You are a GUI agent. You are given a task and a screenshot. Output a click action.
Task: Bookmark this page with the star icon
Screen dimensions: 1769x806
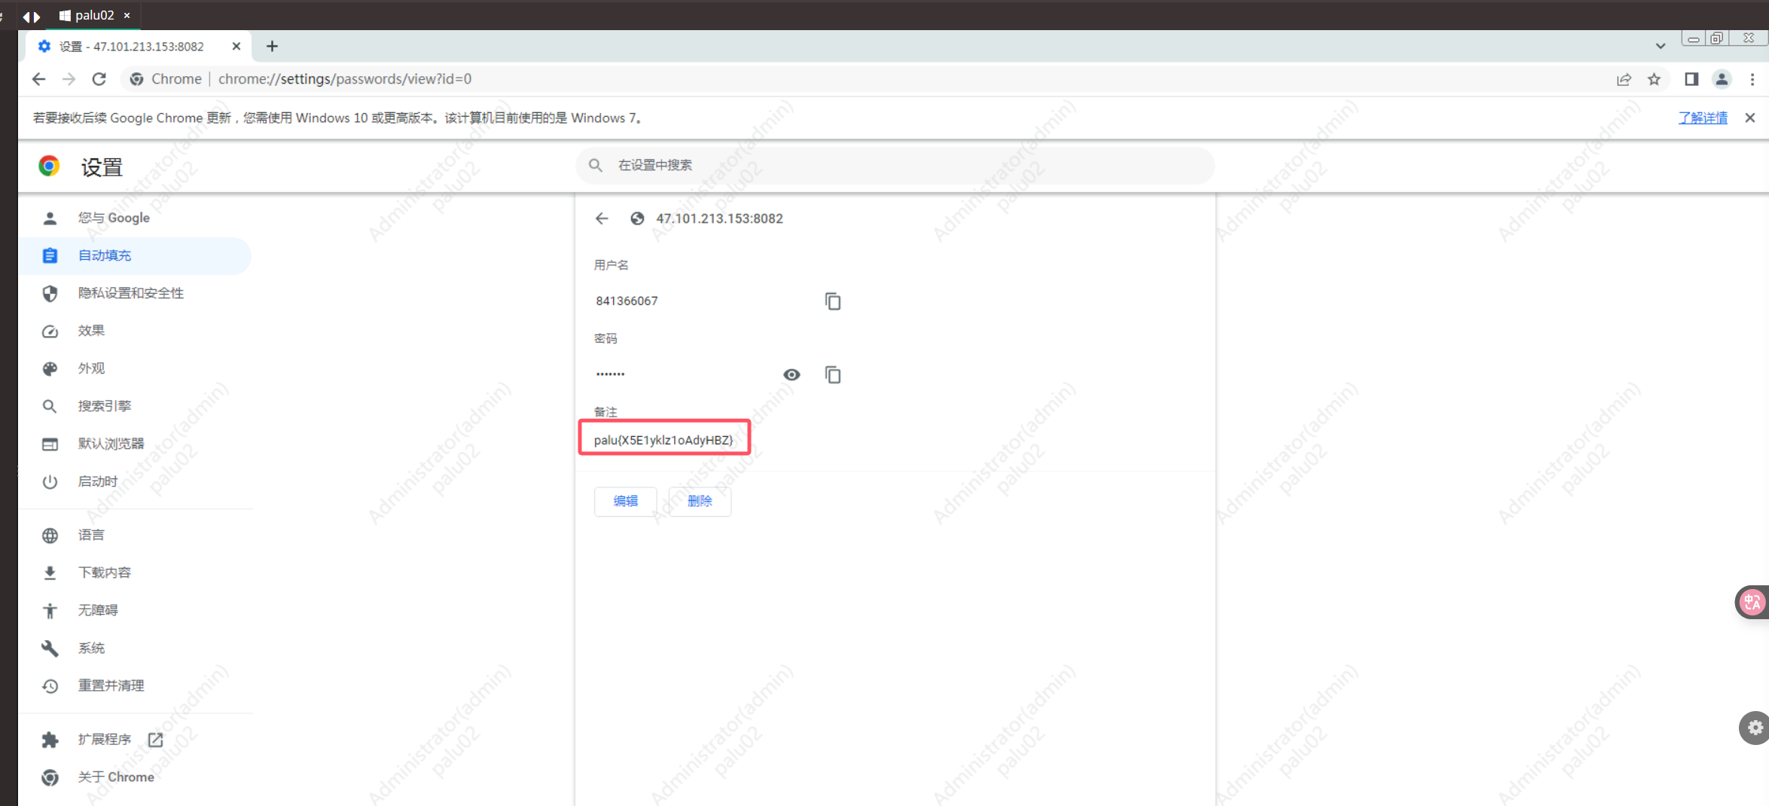click(1654, 79)
